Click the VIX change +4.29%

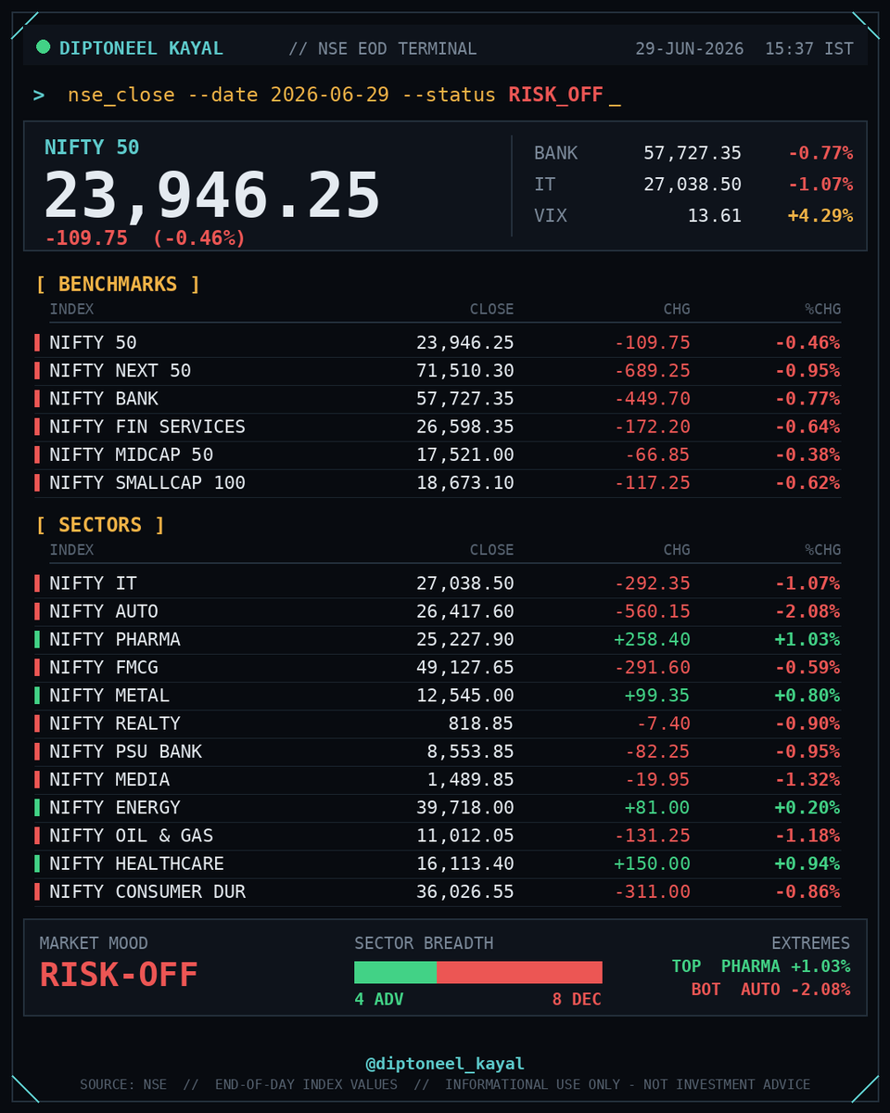pyautogui.click(x=820, y=216)
